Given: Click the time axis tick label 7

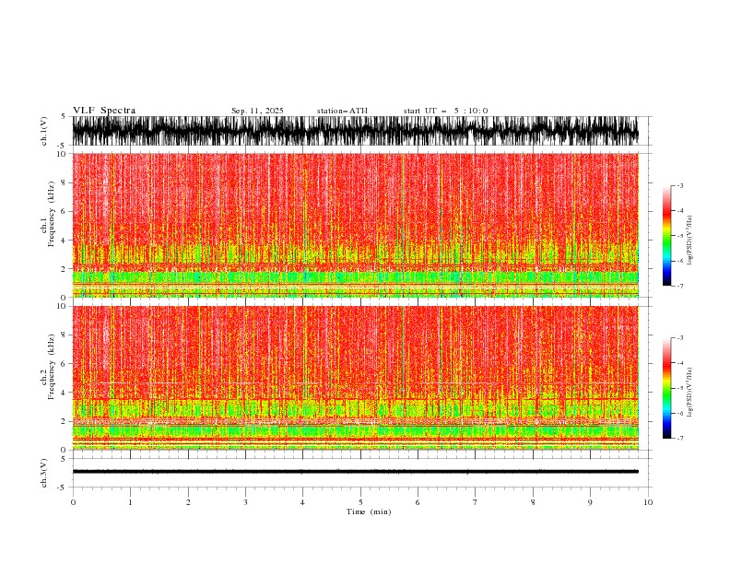Looking at the screenshot, I should pyautogui.click(x=476, y=502).
